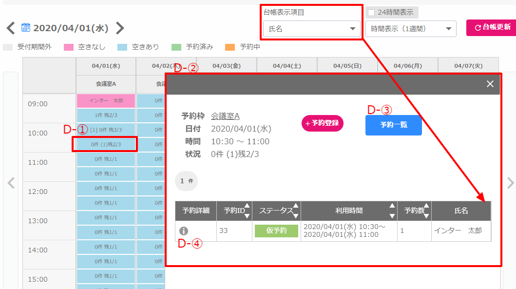The width and height of the screenshot is (516, 289).
Task: Sort by 利用時間 column arrows
Action: pyautogui.click(x=392, y=211)
